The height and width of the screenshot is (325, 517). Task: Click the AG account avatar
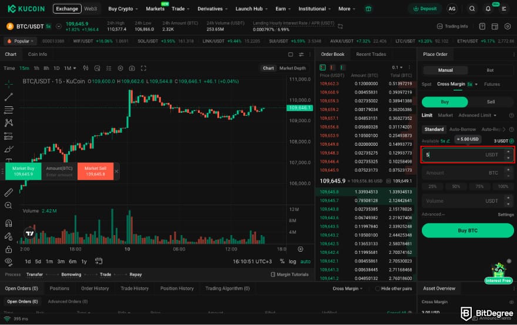[452, 9]
